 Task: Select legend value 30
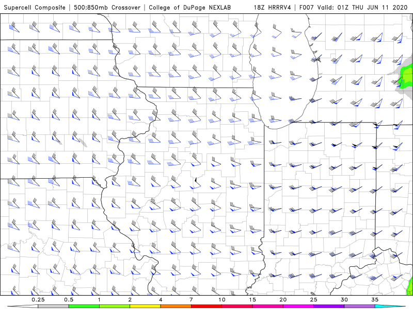point(344,300)
